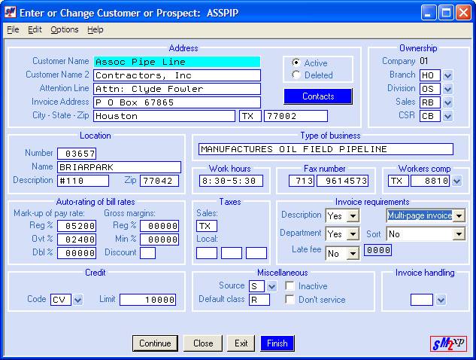The width and height of the screenshot is (476, 360).
Task: Select the Active radio button
Action: [x=296, y=63]
